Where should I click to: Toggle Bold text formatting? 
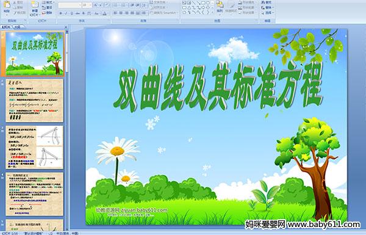coord(60,13)
